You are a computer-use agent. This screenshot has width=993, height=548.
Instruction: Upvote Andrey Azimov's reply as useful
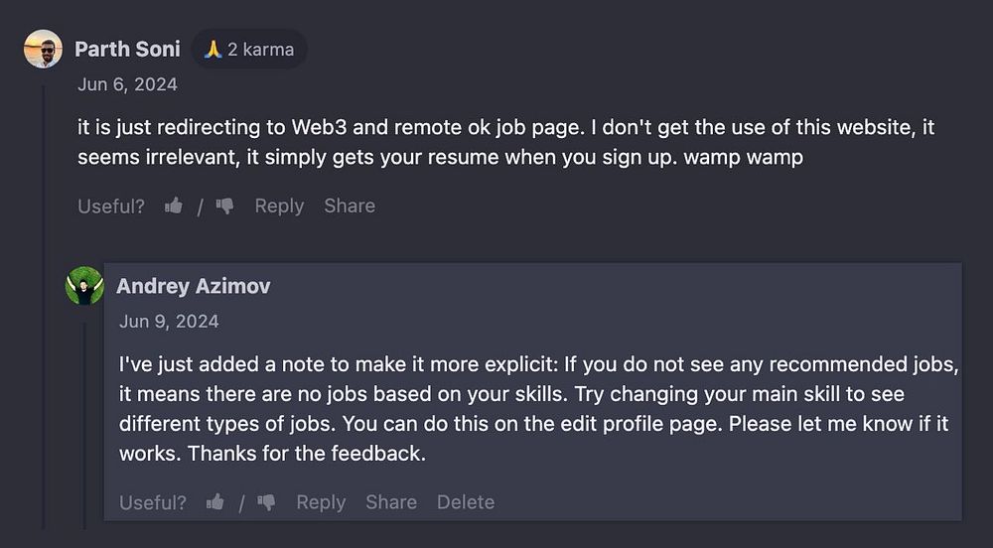point(215,503)
